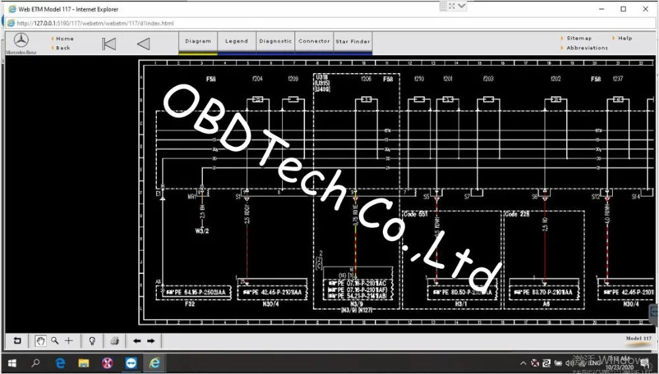Open the Sitemap link

pyautogui.click(x=579, y=38)
